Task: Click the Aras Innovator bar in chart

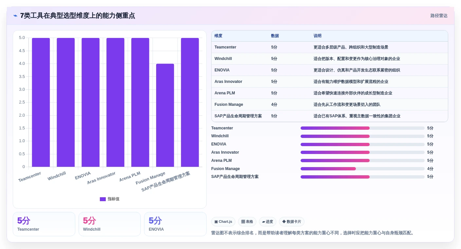Action: 115,102
